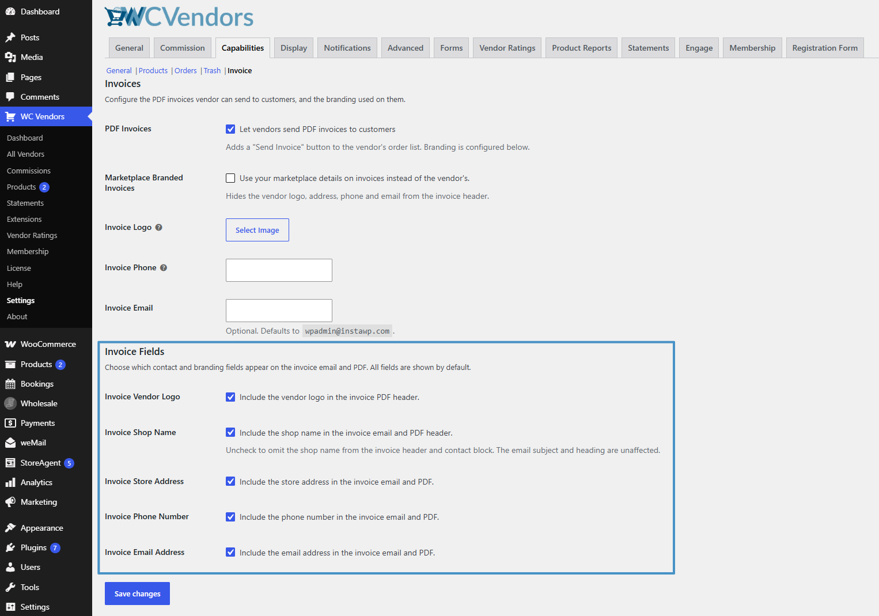
Task: Open the Statements tab at top
Action: pyautogui.click(x=648, y=48)
